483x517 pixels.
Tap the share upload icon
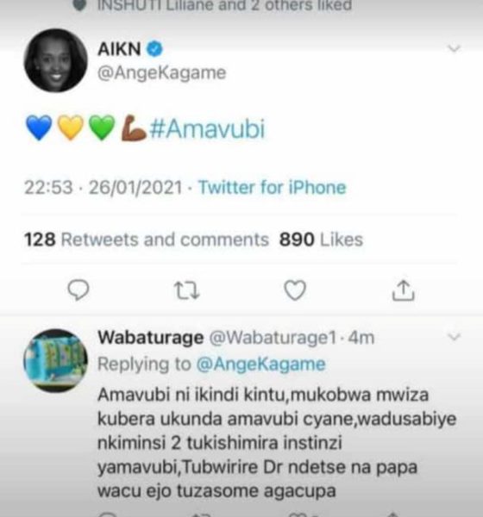403,290
